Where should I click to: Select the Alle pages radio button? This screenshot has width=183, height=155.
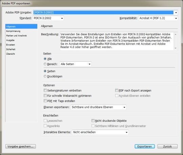(x=45, y=59)
